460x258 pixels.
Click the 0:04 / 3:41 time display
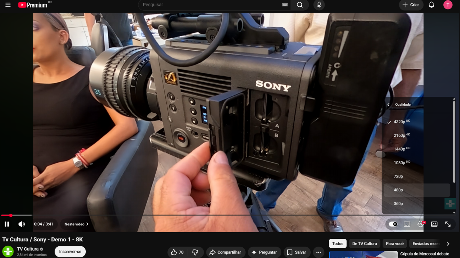point(44,224)
